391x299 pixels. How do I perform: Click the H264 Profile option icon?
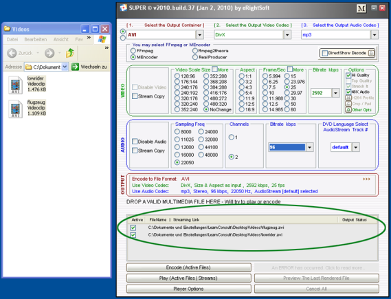click(348, 98)
